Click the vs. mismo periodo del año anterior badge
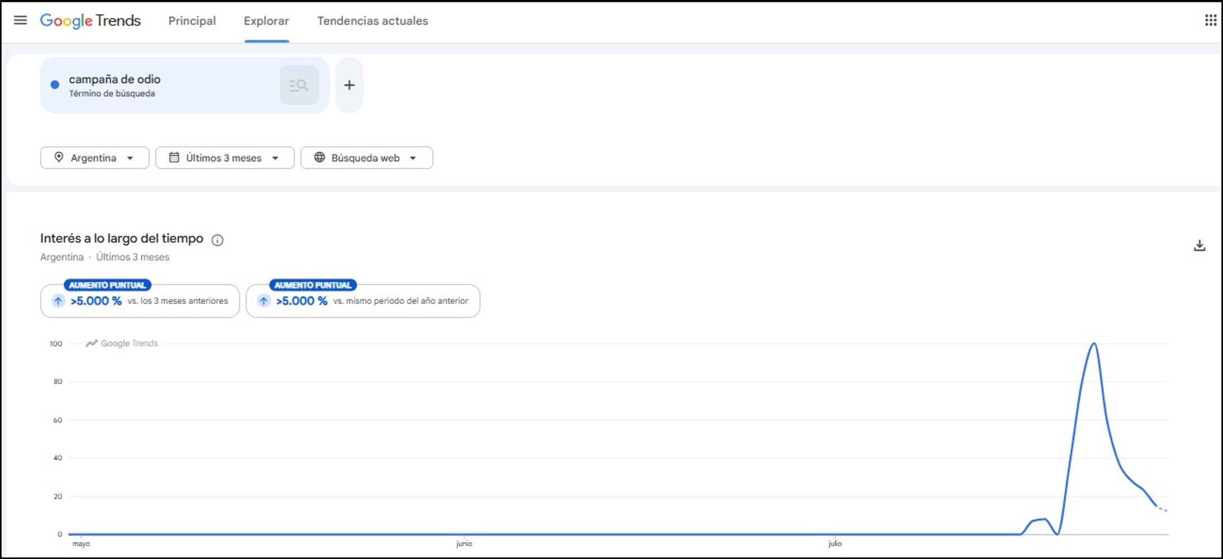The height and width of the screenshot is (559, 1223). click(363, 300)
